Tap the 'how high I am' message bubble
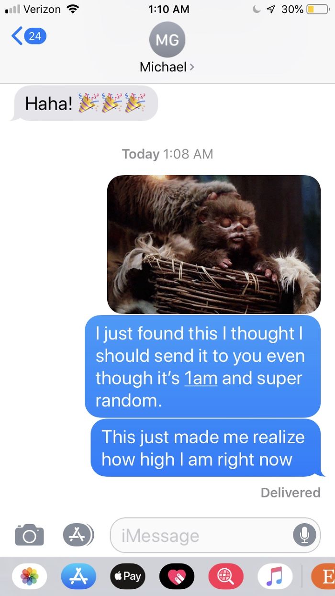This screenshot has width=335, height=596. (206, 448)
